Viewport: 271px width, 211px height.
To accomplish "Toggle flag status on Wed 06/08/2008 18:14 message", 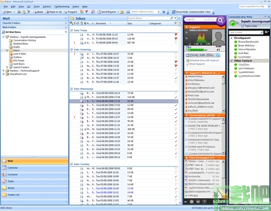I will click(176, 93).
